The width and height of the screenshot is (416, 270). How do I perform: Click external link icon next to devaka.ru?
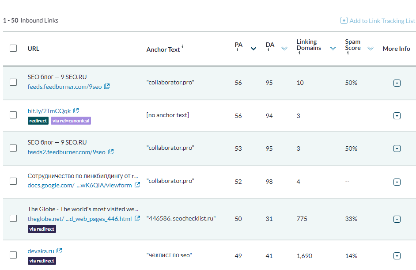pyautogui.click(x=59, y=251)
